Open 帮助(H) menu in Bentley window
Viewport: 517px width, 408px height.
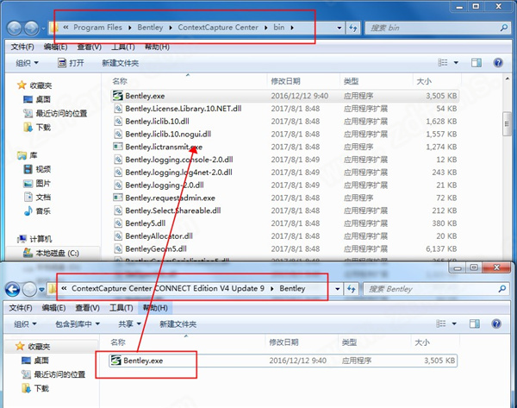(x=155, y=308)
